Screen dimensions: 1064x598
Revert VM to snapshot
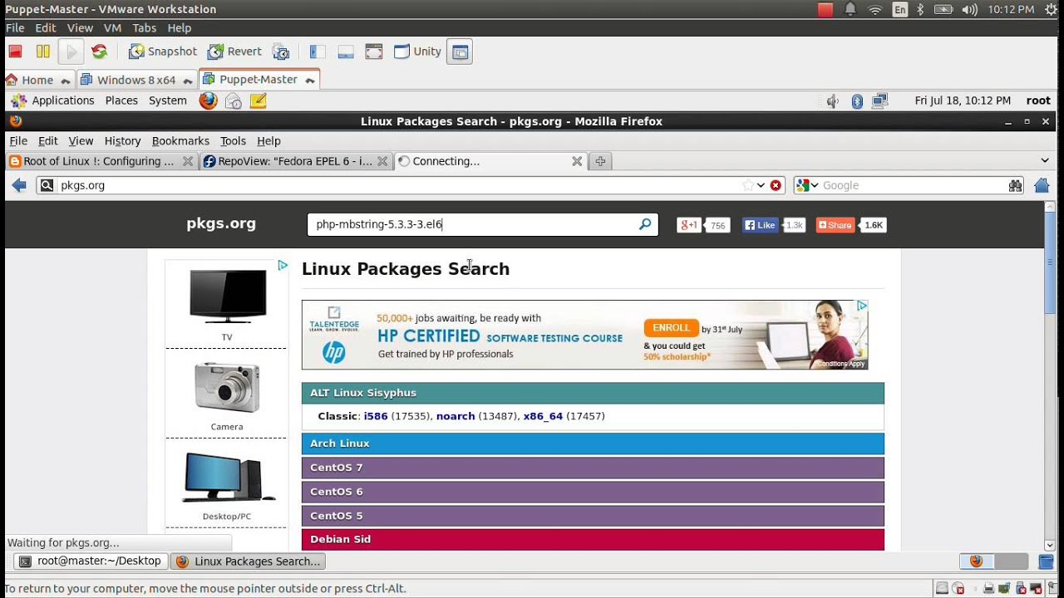[x=234, y=51]
